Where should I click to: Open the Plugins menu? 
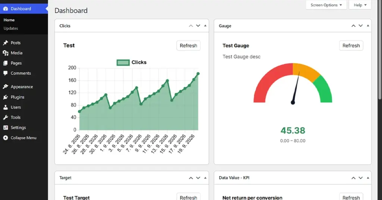(x=24, y=97)
